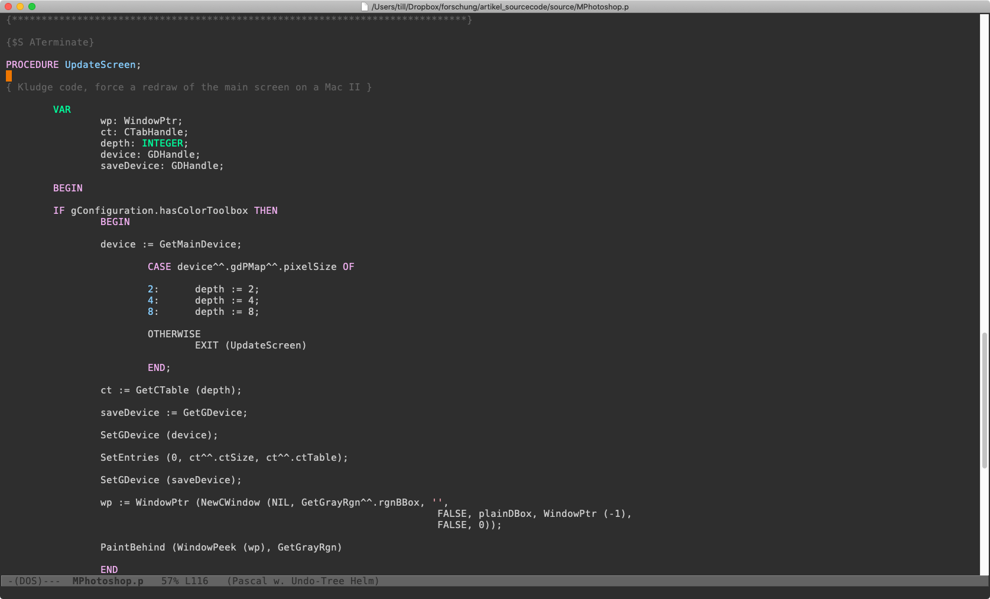Click the OTHERWISE keyword in the CASE block

pos(174,334)
